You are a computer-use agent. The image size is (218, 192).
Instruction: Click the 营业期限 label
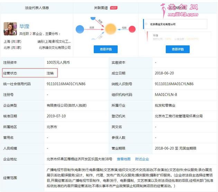click(118, 148)
